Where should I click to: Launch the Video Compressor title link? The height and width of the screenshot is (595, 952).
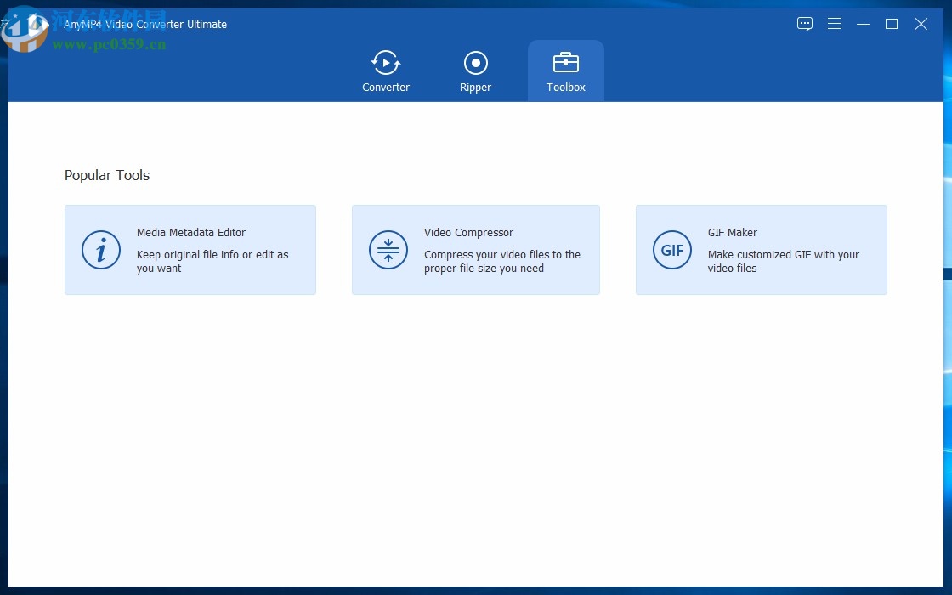[468, 232]
